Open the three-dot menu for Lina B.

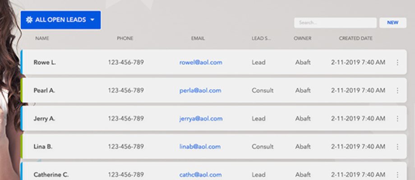pos(397,147)
